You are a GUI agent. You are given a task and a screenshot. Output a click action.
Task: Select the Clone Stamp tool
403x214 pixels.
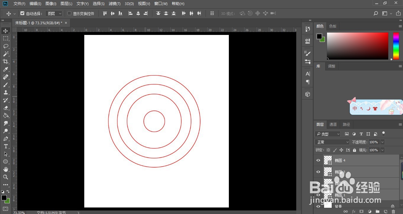pos(6,92)
